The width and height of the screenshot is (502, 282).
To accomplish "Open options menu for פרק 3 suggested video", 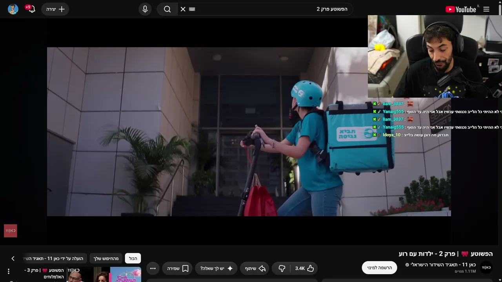I will point(8,271).
